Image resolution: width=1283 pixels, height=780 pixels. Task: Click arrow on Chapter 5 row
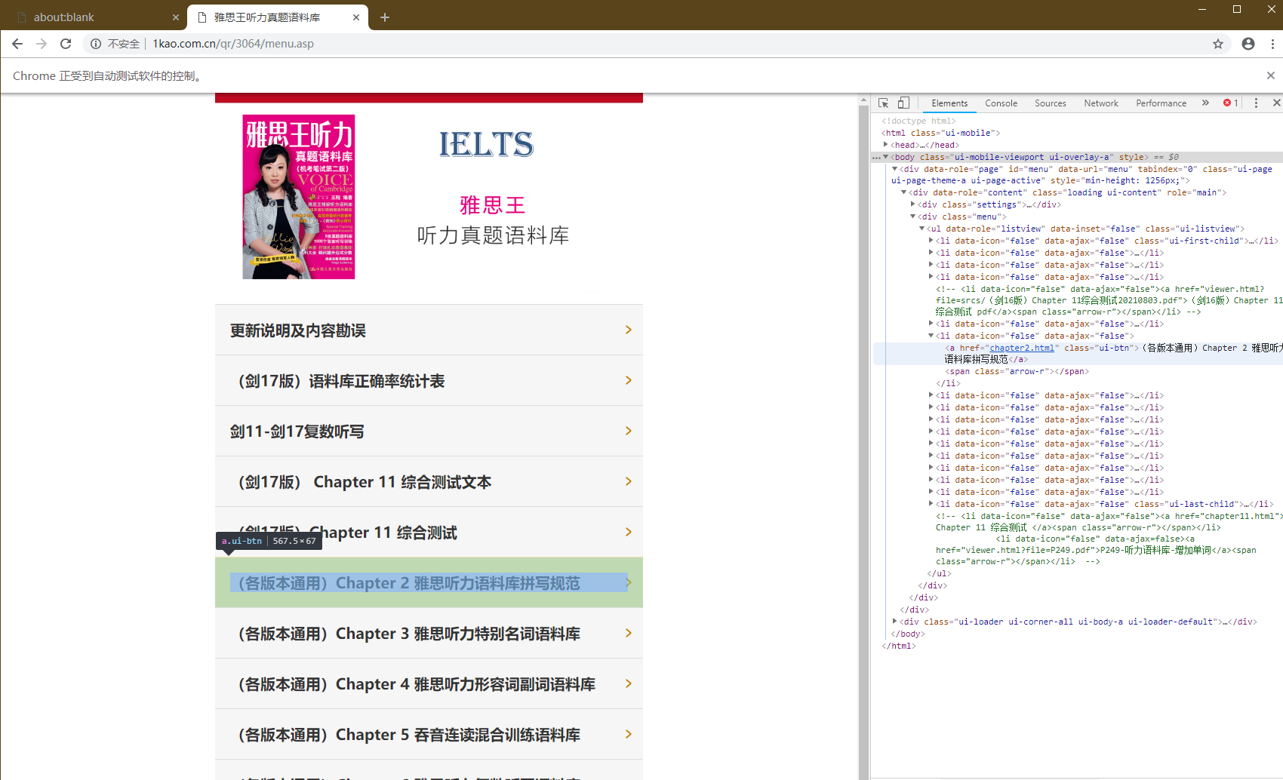(x=628, y=734)
